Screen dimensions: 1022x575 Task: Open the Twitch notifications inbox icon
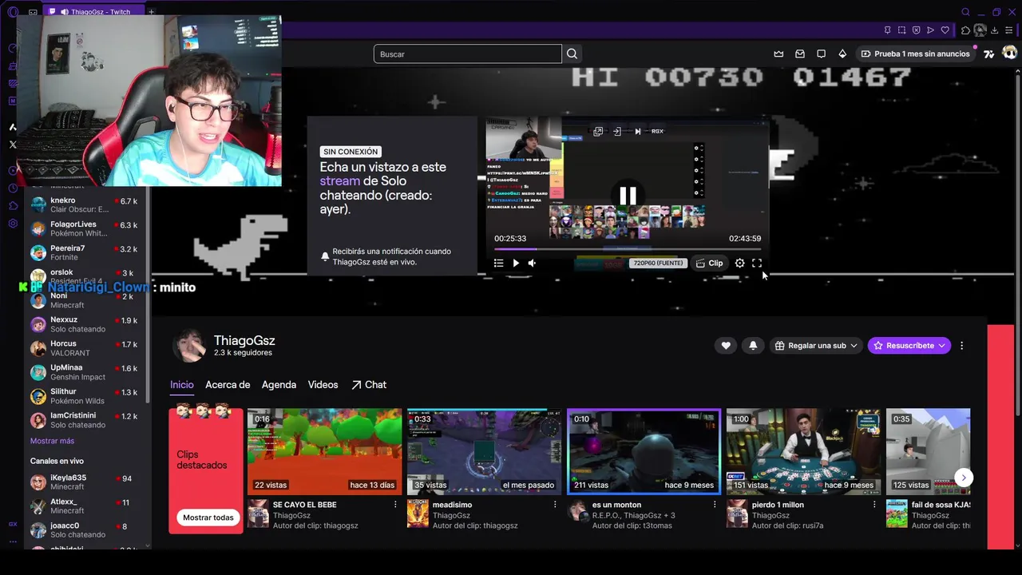[800, 54]
